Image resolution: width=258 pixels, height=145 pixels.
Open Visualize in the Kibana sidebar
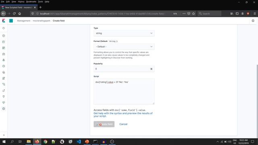tap(4, 42)
